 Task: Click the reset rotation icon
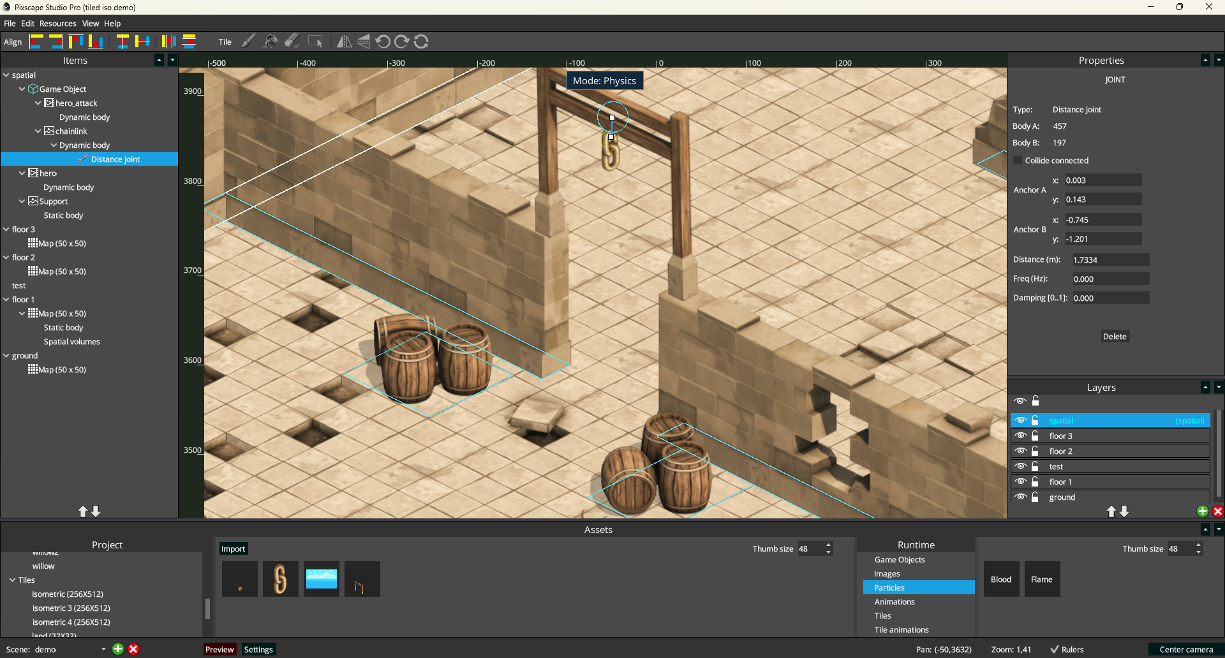421,41
